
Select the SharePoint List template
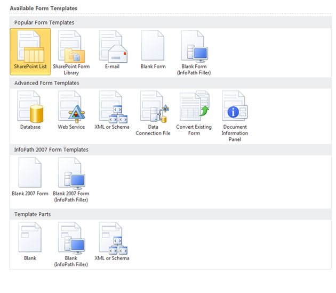pyautogui.click(x=30, y=52)
